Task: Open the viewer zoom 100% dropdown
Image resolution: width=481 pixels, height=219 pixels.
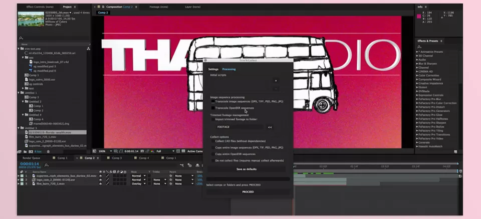Action: [x=105, y=151]
